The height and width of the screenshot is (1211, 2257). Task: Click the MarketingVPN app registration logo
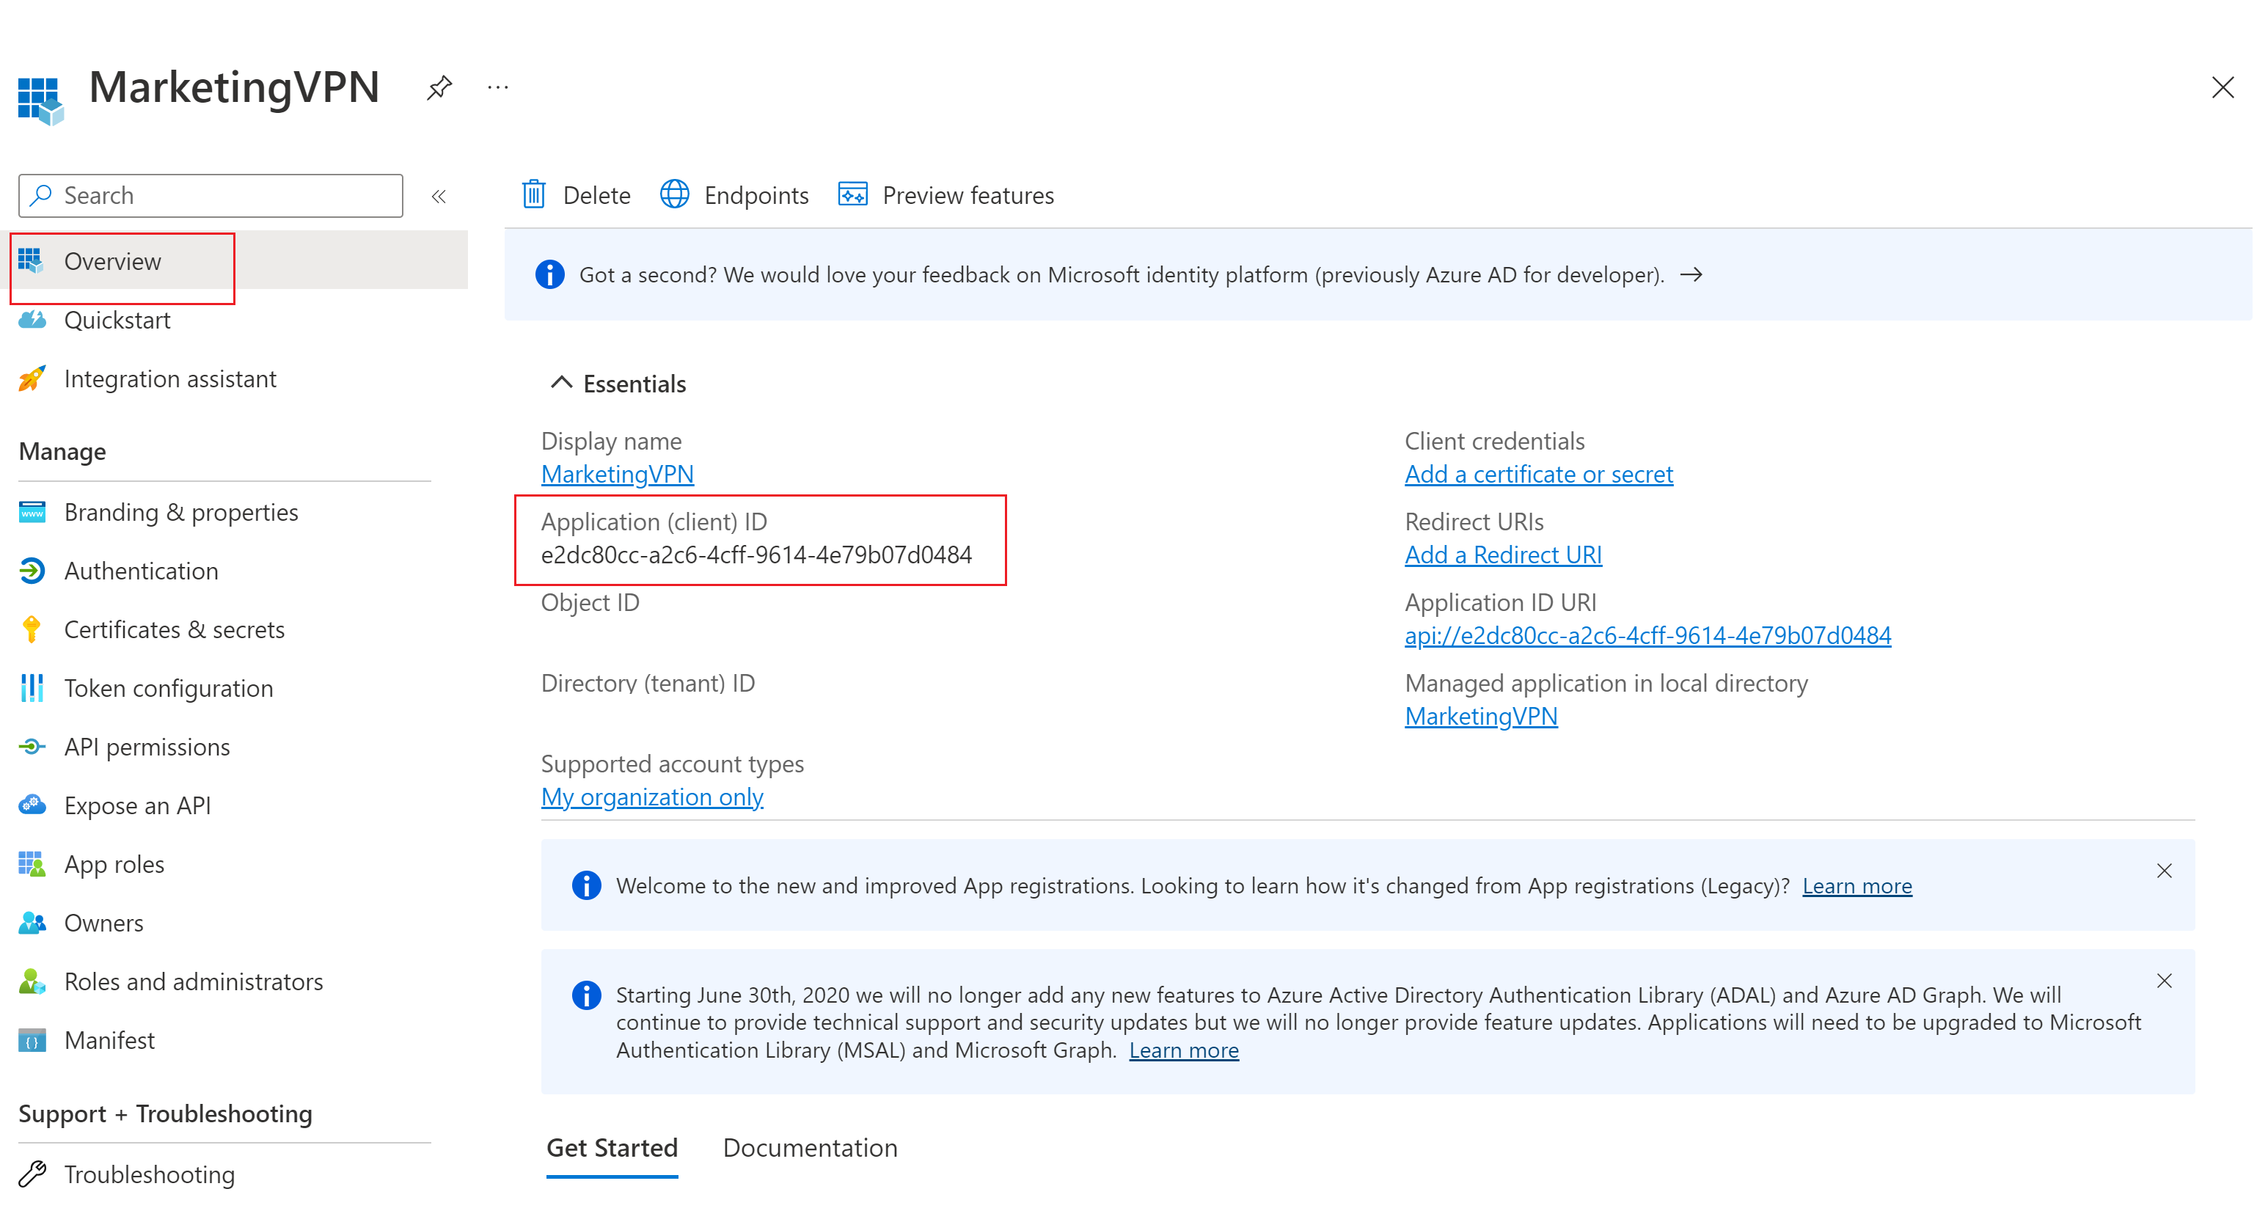click(41, 100)
